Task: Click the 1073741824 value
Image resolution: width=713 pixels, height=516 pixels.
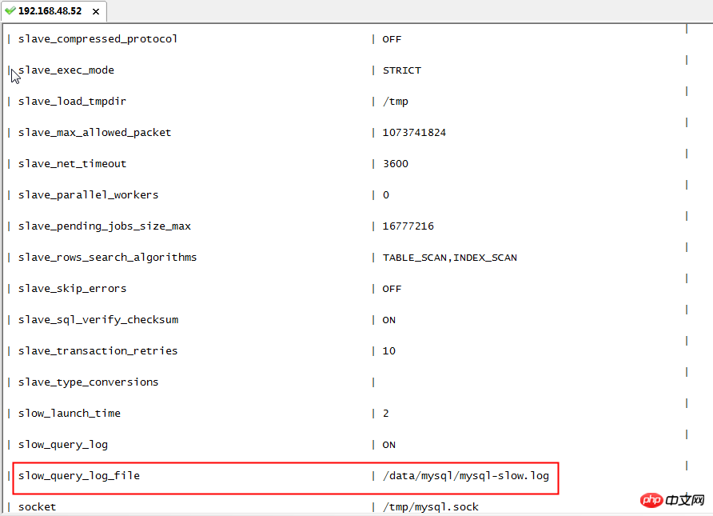Action: point(414,133)
